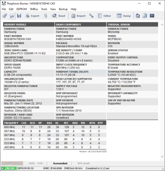Screen dimensions: 165x171
Task: Click the Read SPD toolbar button
Action: (x=59, y=16)
